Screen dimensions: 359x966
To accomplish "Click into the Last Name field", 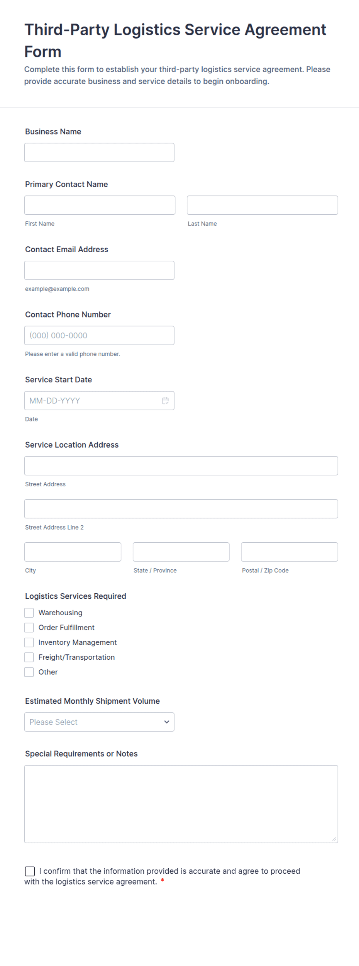I will (x=262, y=205).
